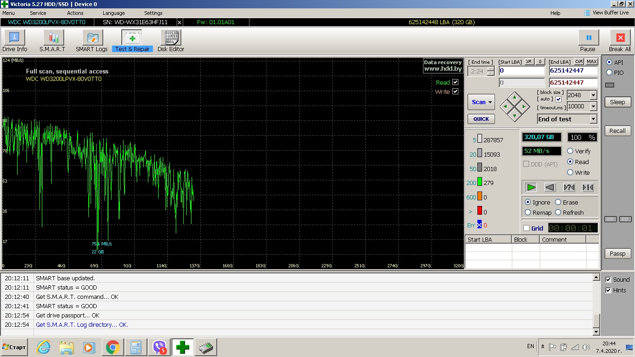Viewport: 635px width, 357px height.
Task: Open the End of test dropdown
Action: [593, 119]
